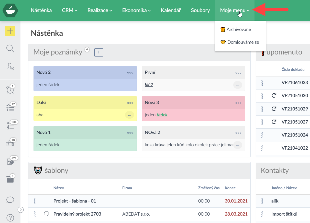Open the checklist icon with badge 234
Screen dimensions: 310x223
pyautogui.click(x=10, y=126)
